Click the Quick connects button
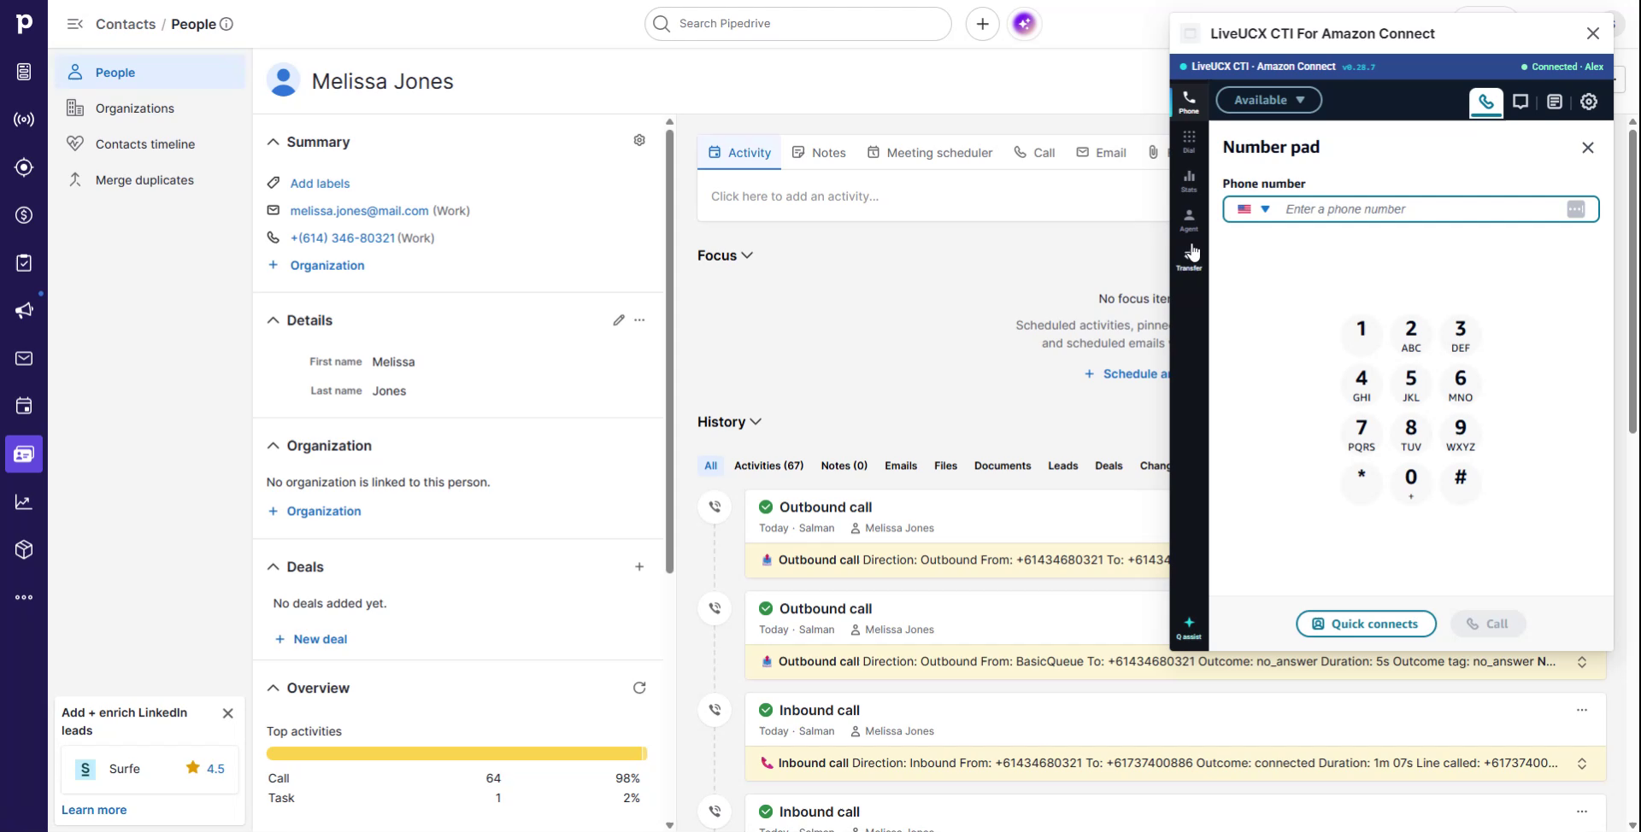Screen dimensions: 1641x832 (x=1366, y=624)
